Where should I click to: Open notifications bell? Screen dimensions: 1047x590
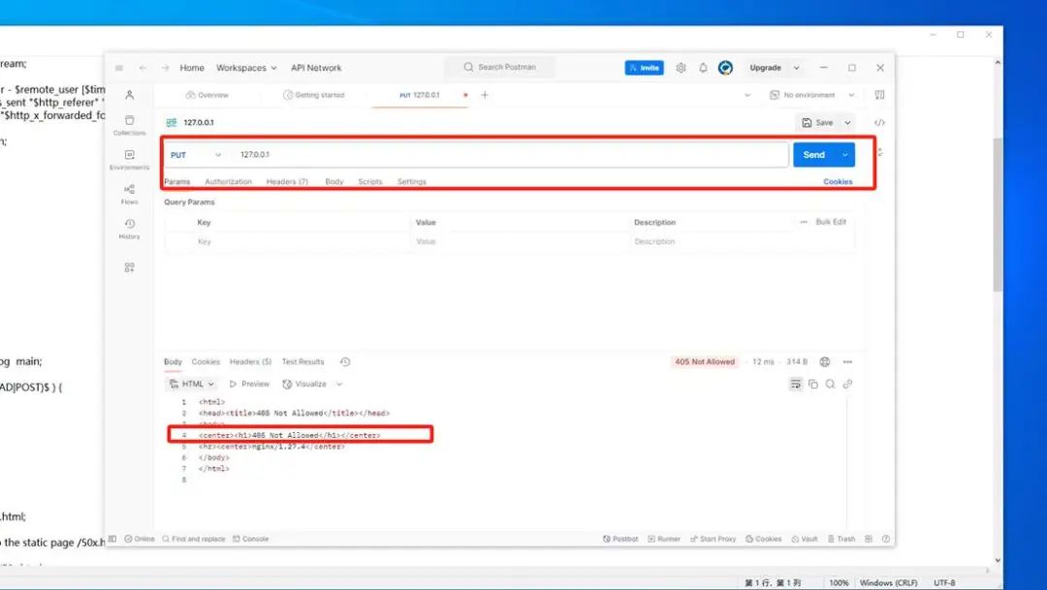[x=703, y=68]
